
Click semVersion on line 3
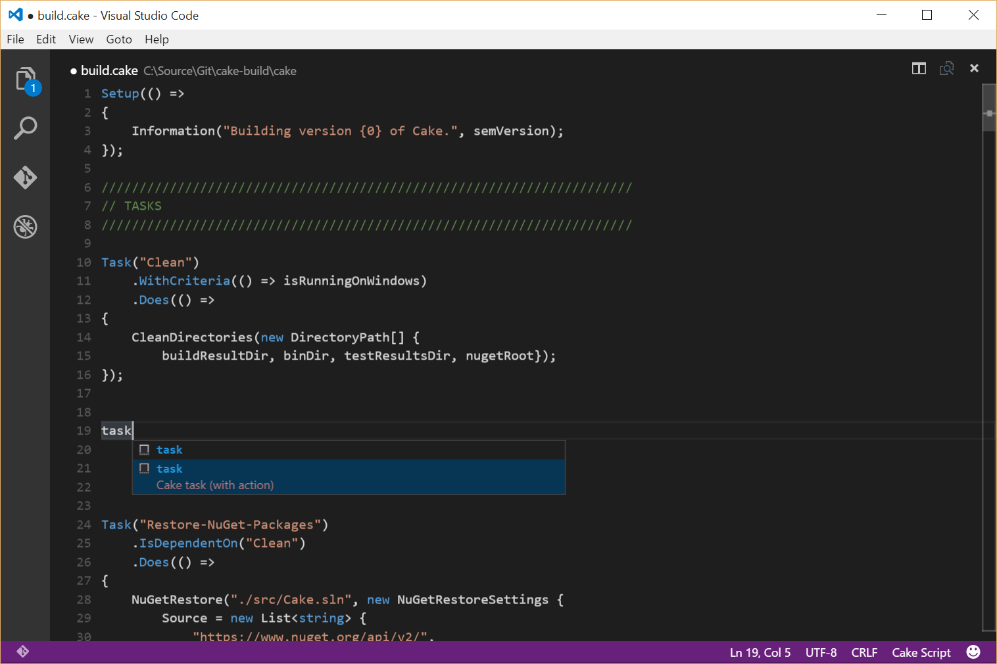[x=511, y=131]
